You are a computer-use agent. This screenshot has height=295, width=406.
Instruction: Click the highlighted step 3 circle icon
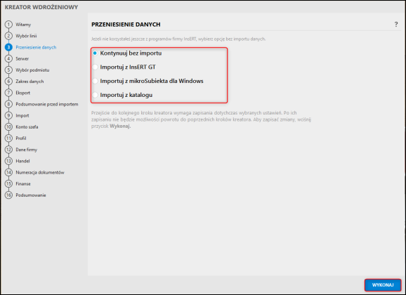[8, 47]
